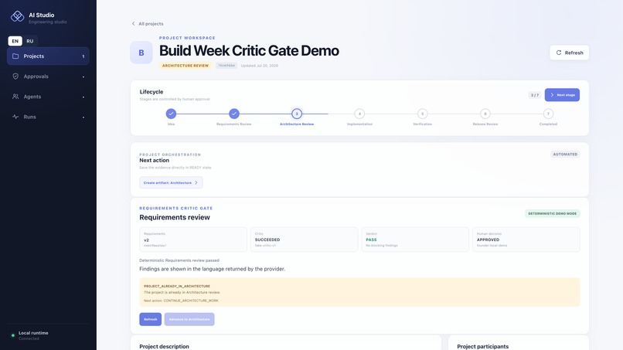
Task: Click the Critic SUCCEEDED card
Action: click(304, 240)
